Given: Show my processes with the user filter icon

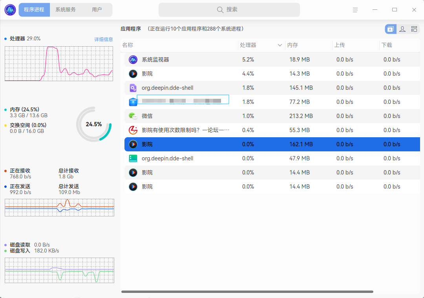Looking at the screenshot, I should click(402, 29).
